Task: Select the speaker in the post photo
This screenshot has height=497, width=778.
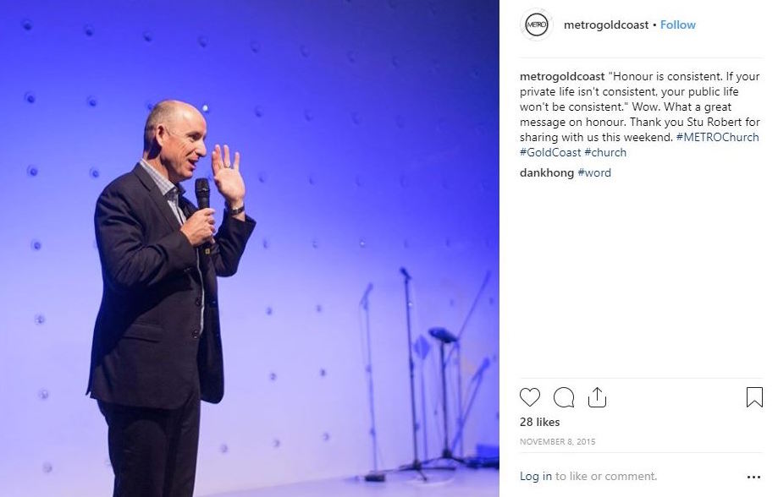Action: (171, 298)
